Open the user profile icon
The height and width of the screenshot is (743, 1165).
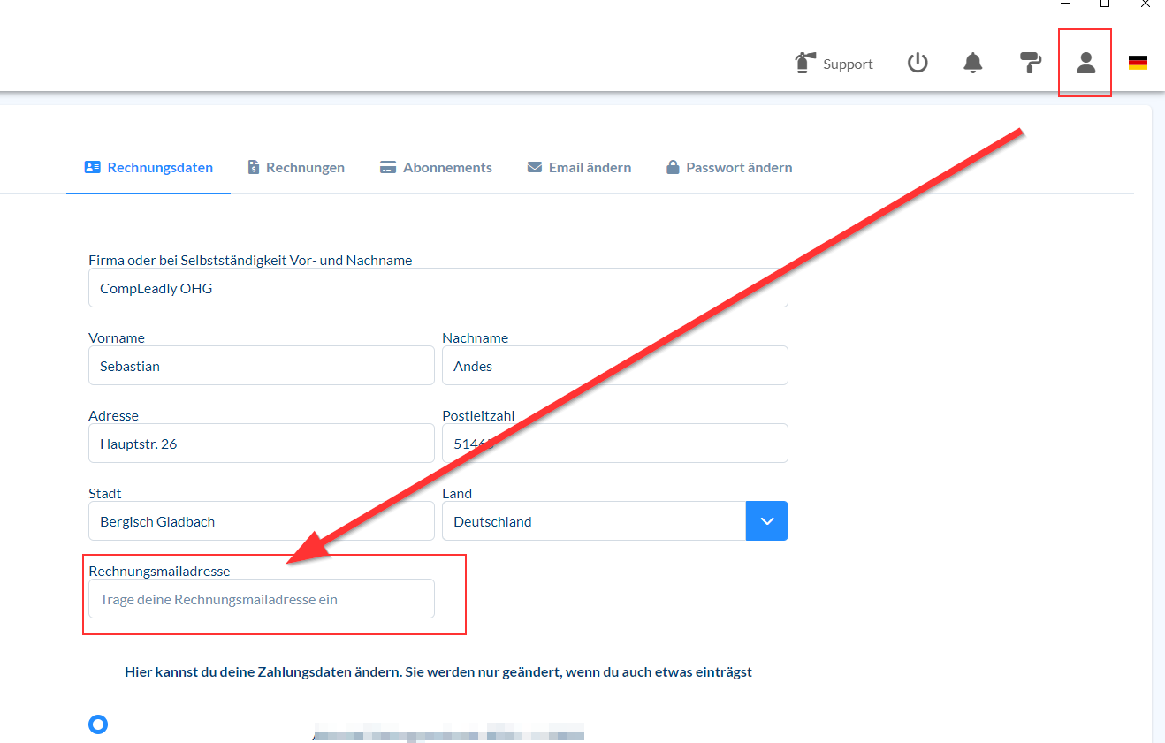[x=1085, y=64]
